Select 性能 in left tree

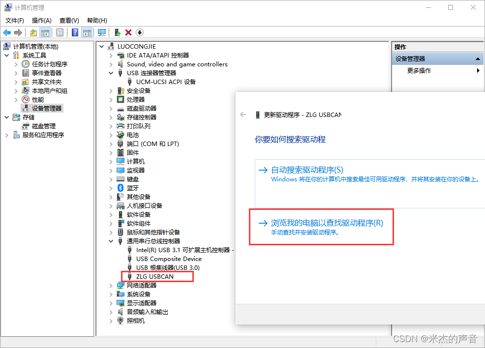click(x=38, y=99)
